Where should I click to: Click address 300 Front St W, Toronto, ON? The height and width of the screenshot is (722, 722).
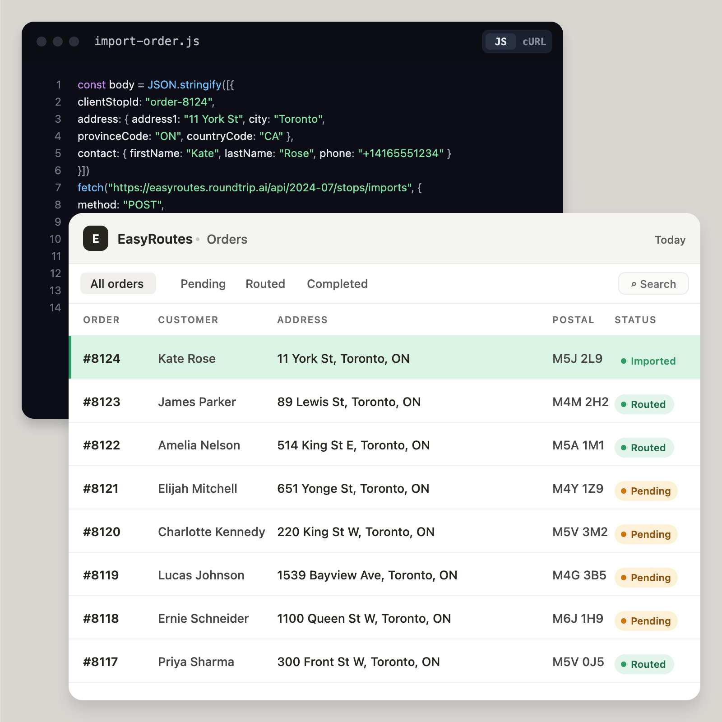pyautogui.click(x=358, y=662)
